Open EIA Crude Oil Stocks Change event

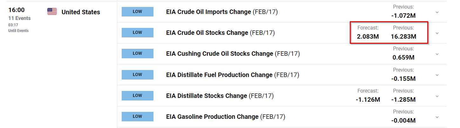point(220,33)
